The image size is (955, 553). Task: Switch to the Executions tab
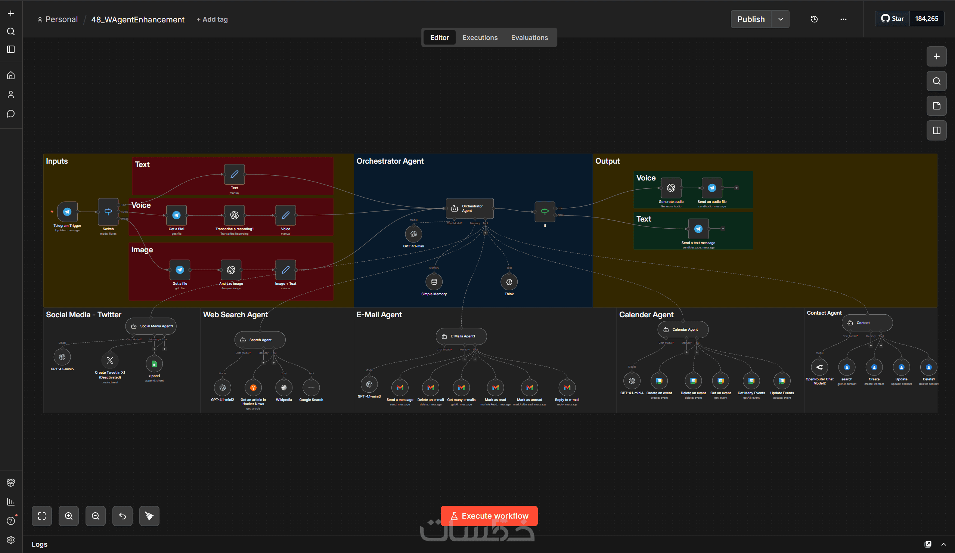tap(480, 37)
